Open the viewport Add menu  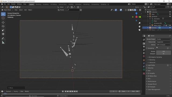[25, 10]
